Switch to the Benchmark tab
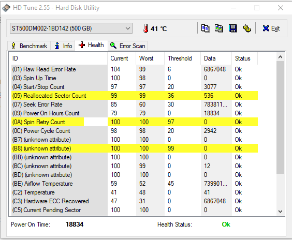 (x=29, y=46)
